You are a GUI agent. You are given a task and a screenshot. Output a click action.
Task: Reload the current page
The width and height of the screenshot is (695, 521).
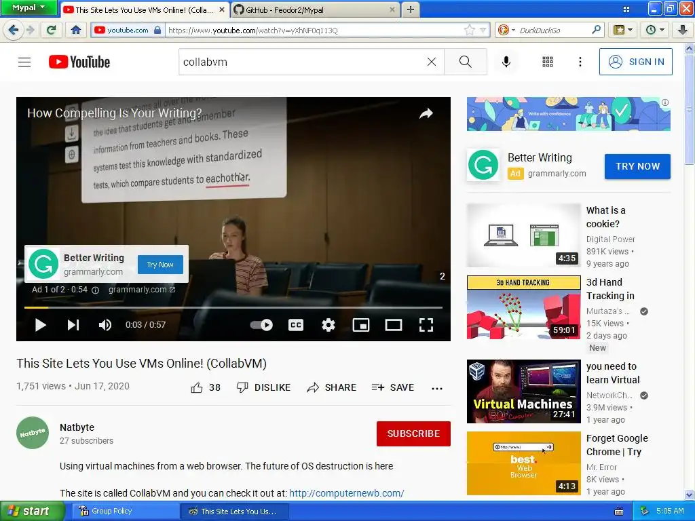click(52, 30)
